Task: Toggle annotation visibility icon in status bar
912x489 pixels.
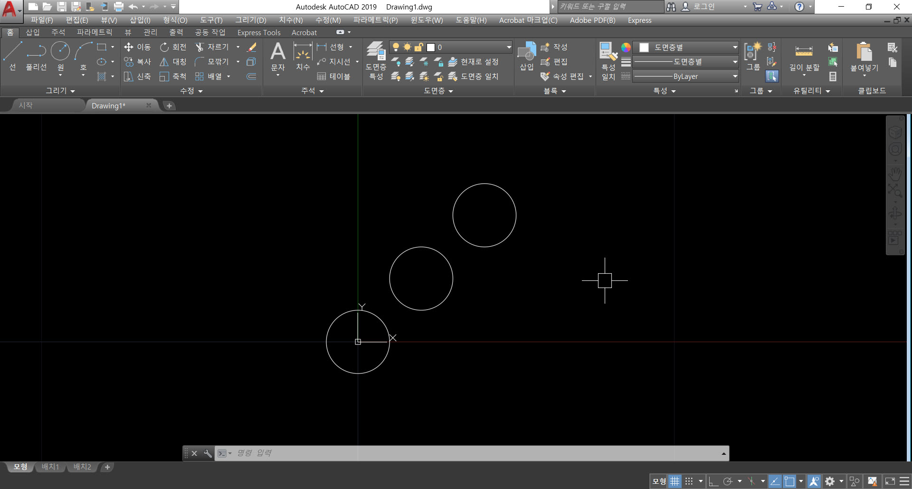Action: (814, 481)
